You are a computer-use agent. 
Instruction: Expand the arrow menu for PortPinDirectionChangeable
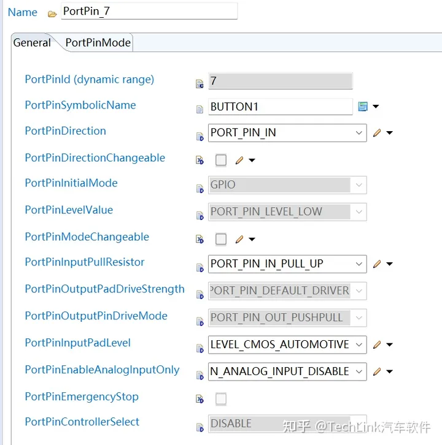point(252,161)
